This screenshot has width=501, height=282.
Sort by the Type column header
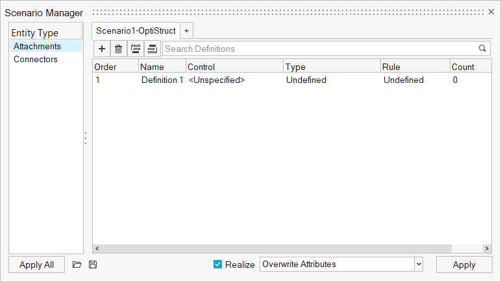click(332, 67)
